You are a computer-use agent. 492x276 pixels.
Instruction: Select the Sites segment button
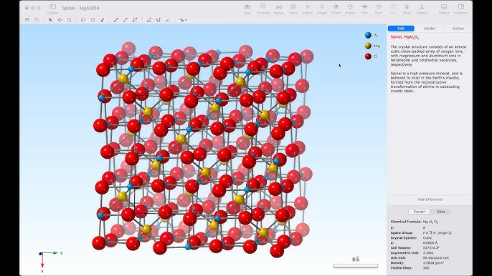pos(440,212)
